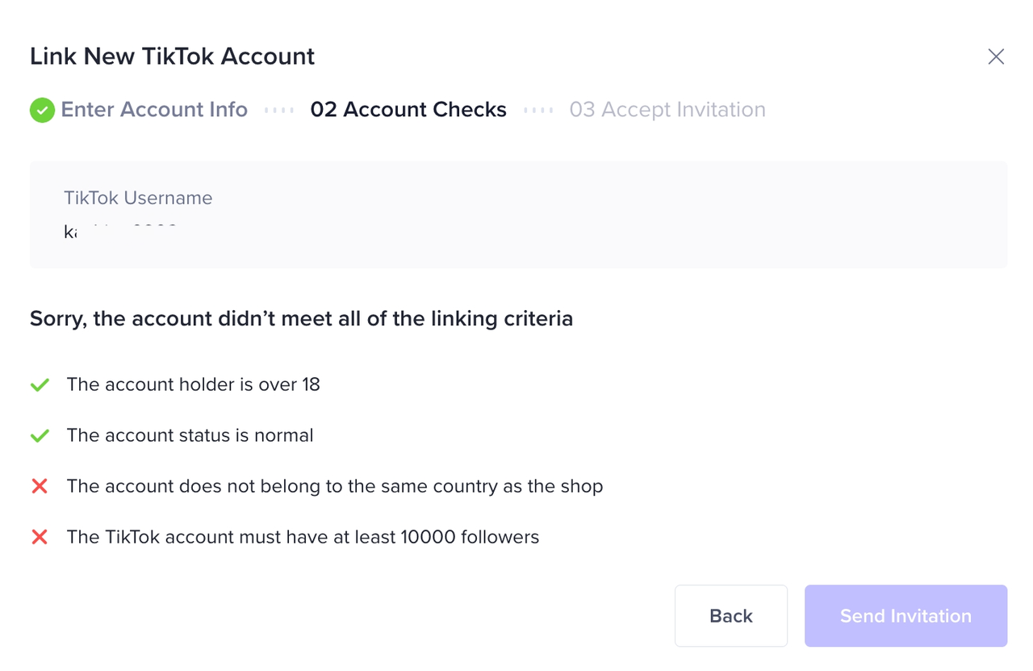Click the Link New TikTok Account title
Image resolution: width=1033 pixels, height=671 pixels.
pos(172,57)
